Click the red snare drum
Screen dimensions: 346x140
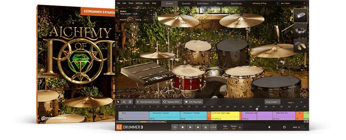point(188,78)
